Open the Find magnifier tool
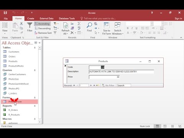The width and height of the screenshot is (184, 138). click(89, 25)
